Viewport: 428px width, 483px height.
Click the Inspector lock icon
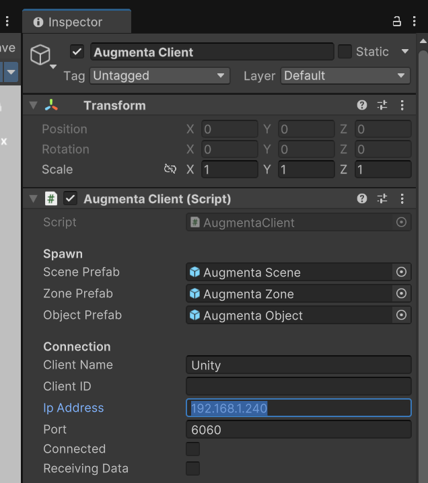click(x=397, y=22)
